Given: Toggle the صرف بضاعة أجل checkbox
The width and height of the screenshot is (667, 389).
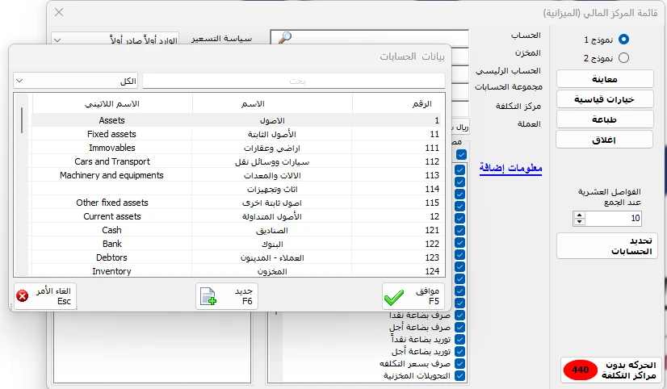Looking at the screenshot, I should pos(459,327).
